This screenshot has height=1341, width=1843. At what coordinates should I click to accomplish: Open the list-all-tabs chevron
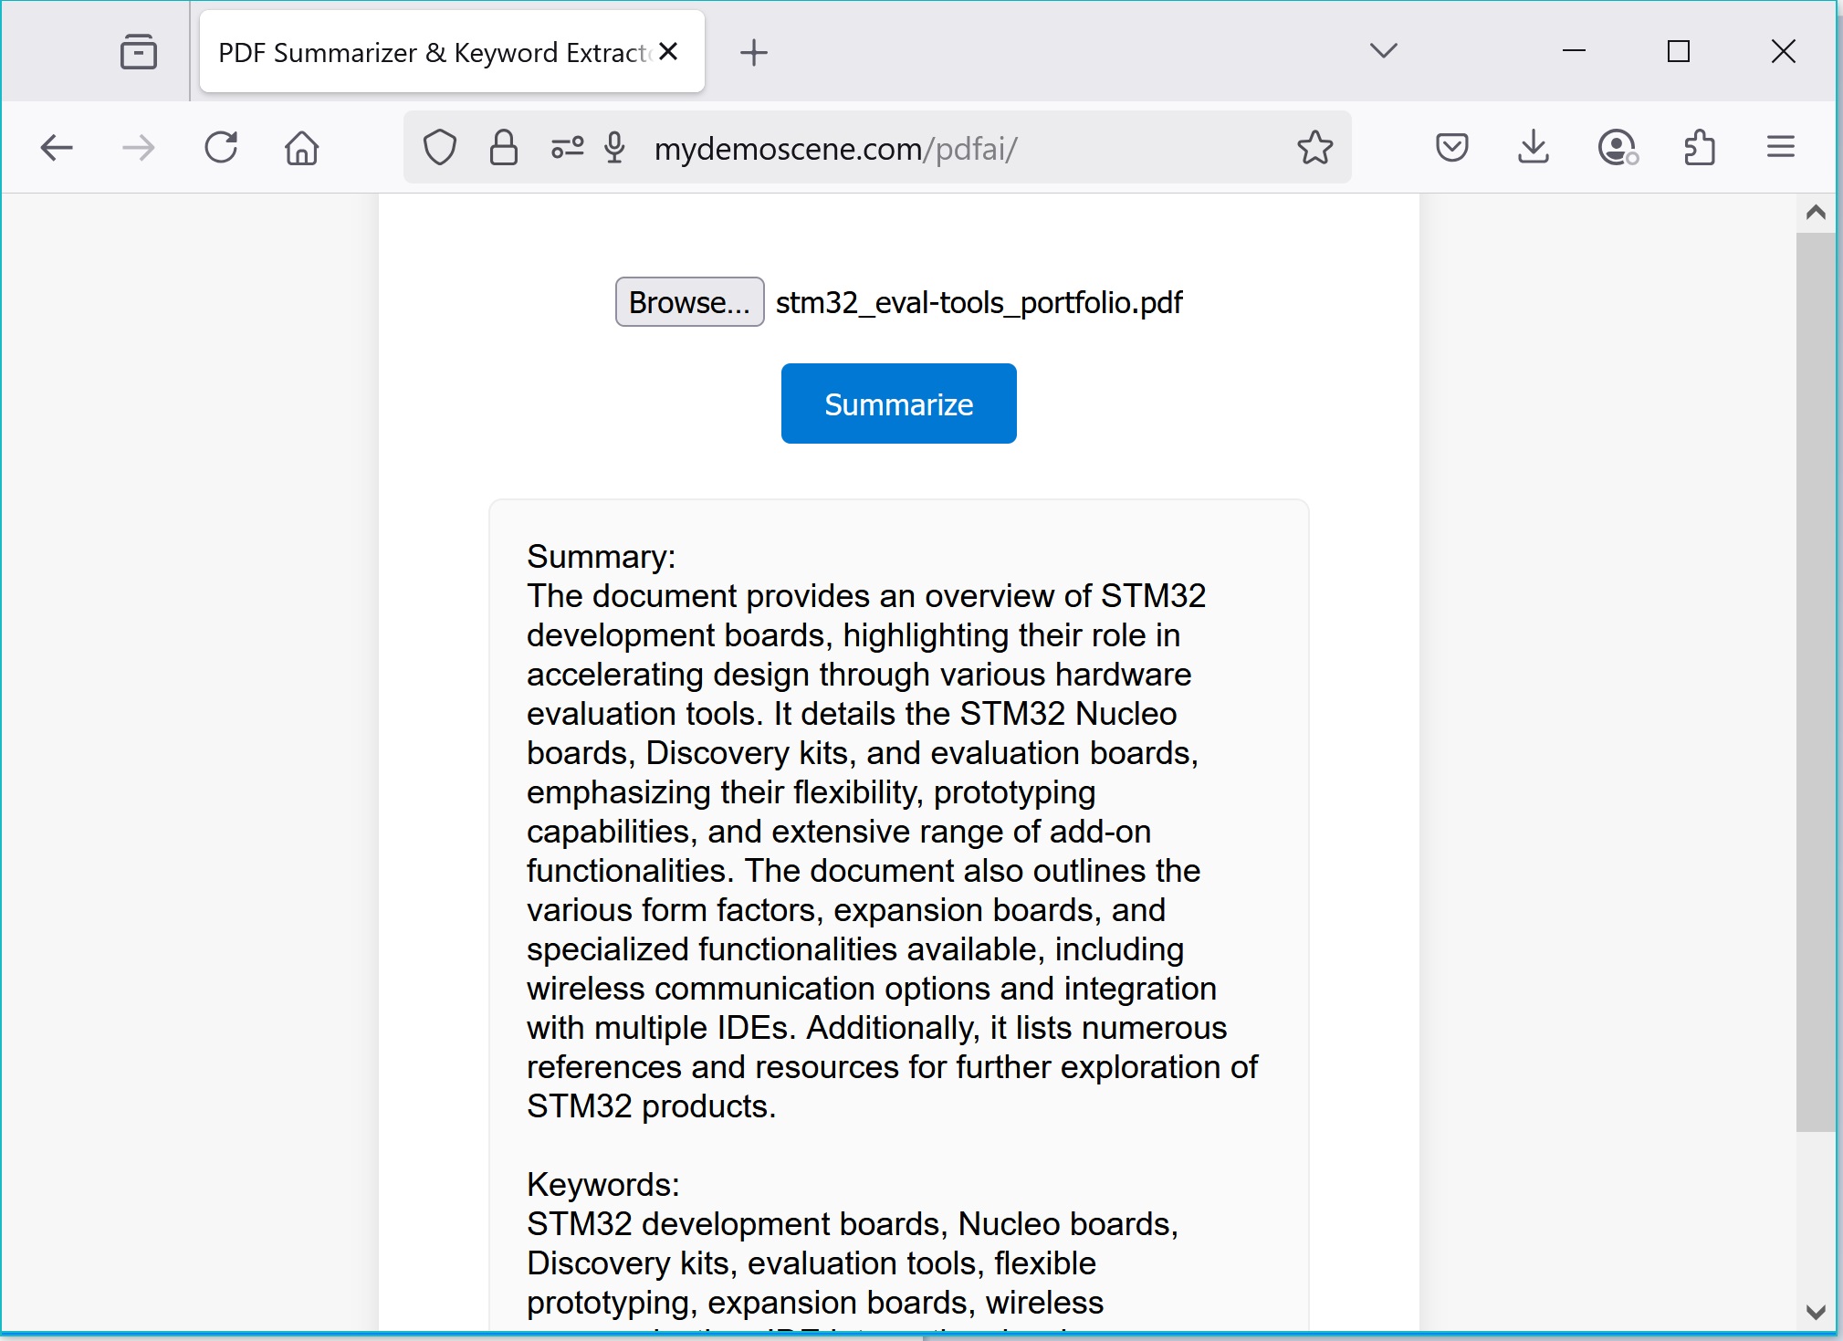1381,51
